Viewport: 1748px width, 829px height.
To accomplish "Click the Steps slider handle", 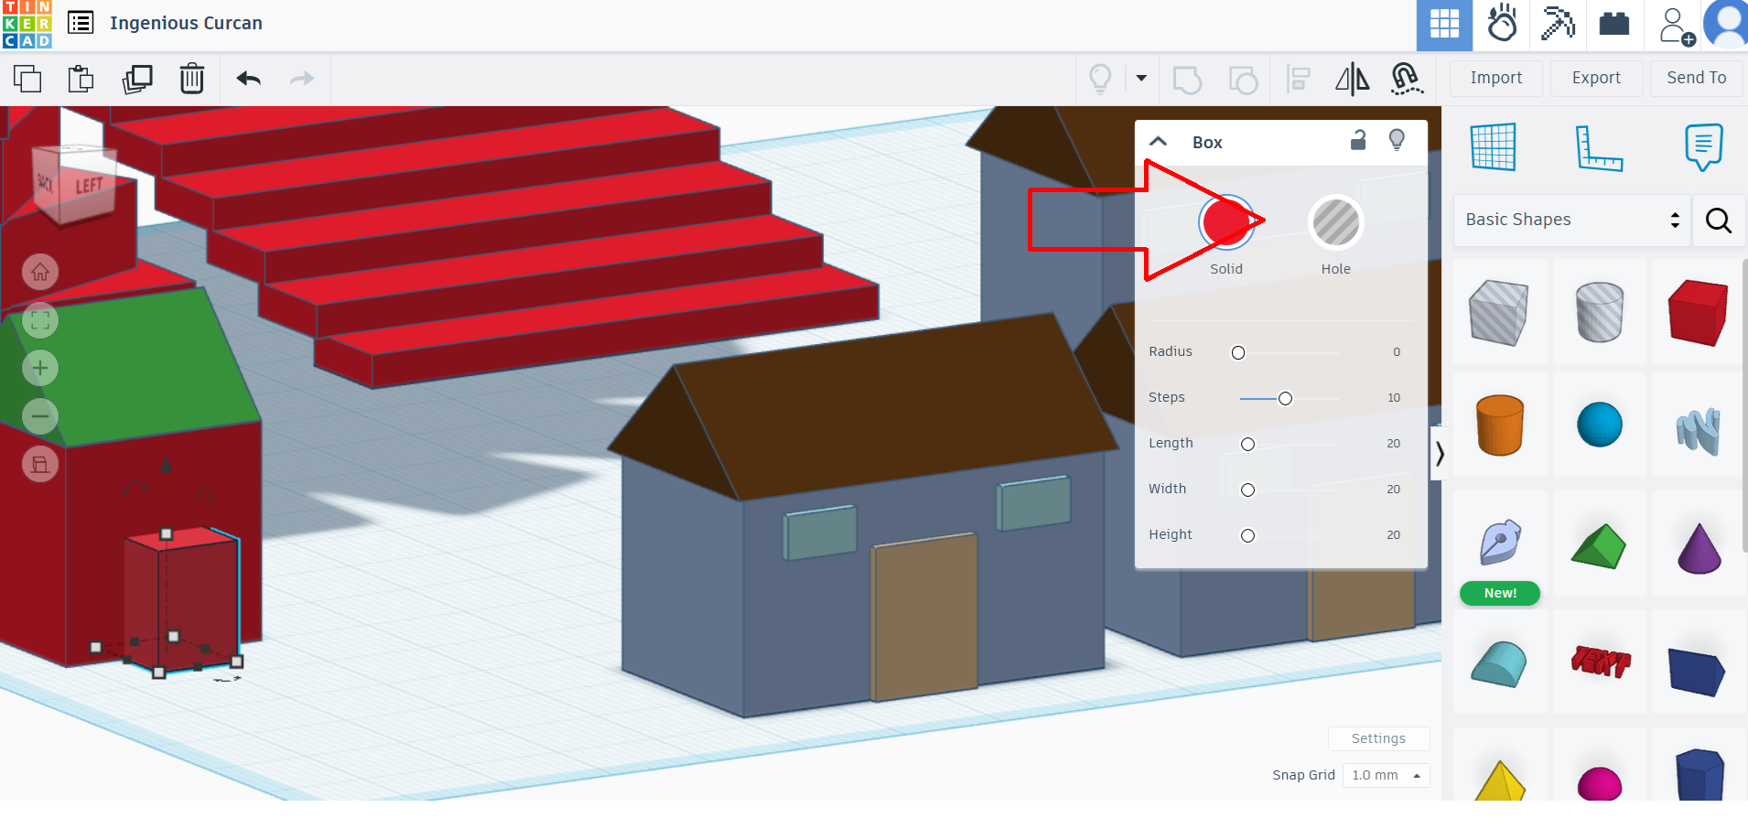I will click(1285, 398).
